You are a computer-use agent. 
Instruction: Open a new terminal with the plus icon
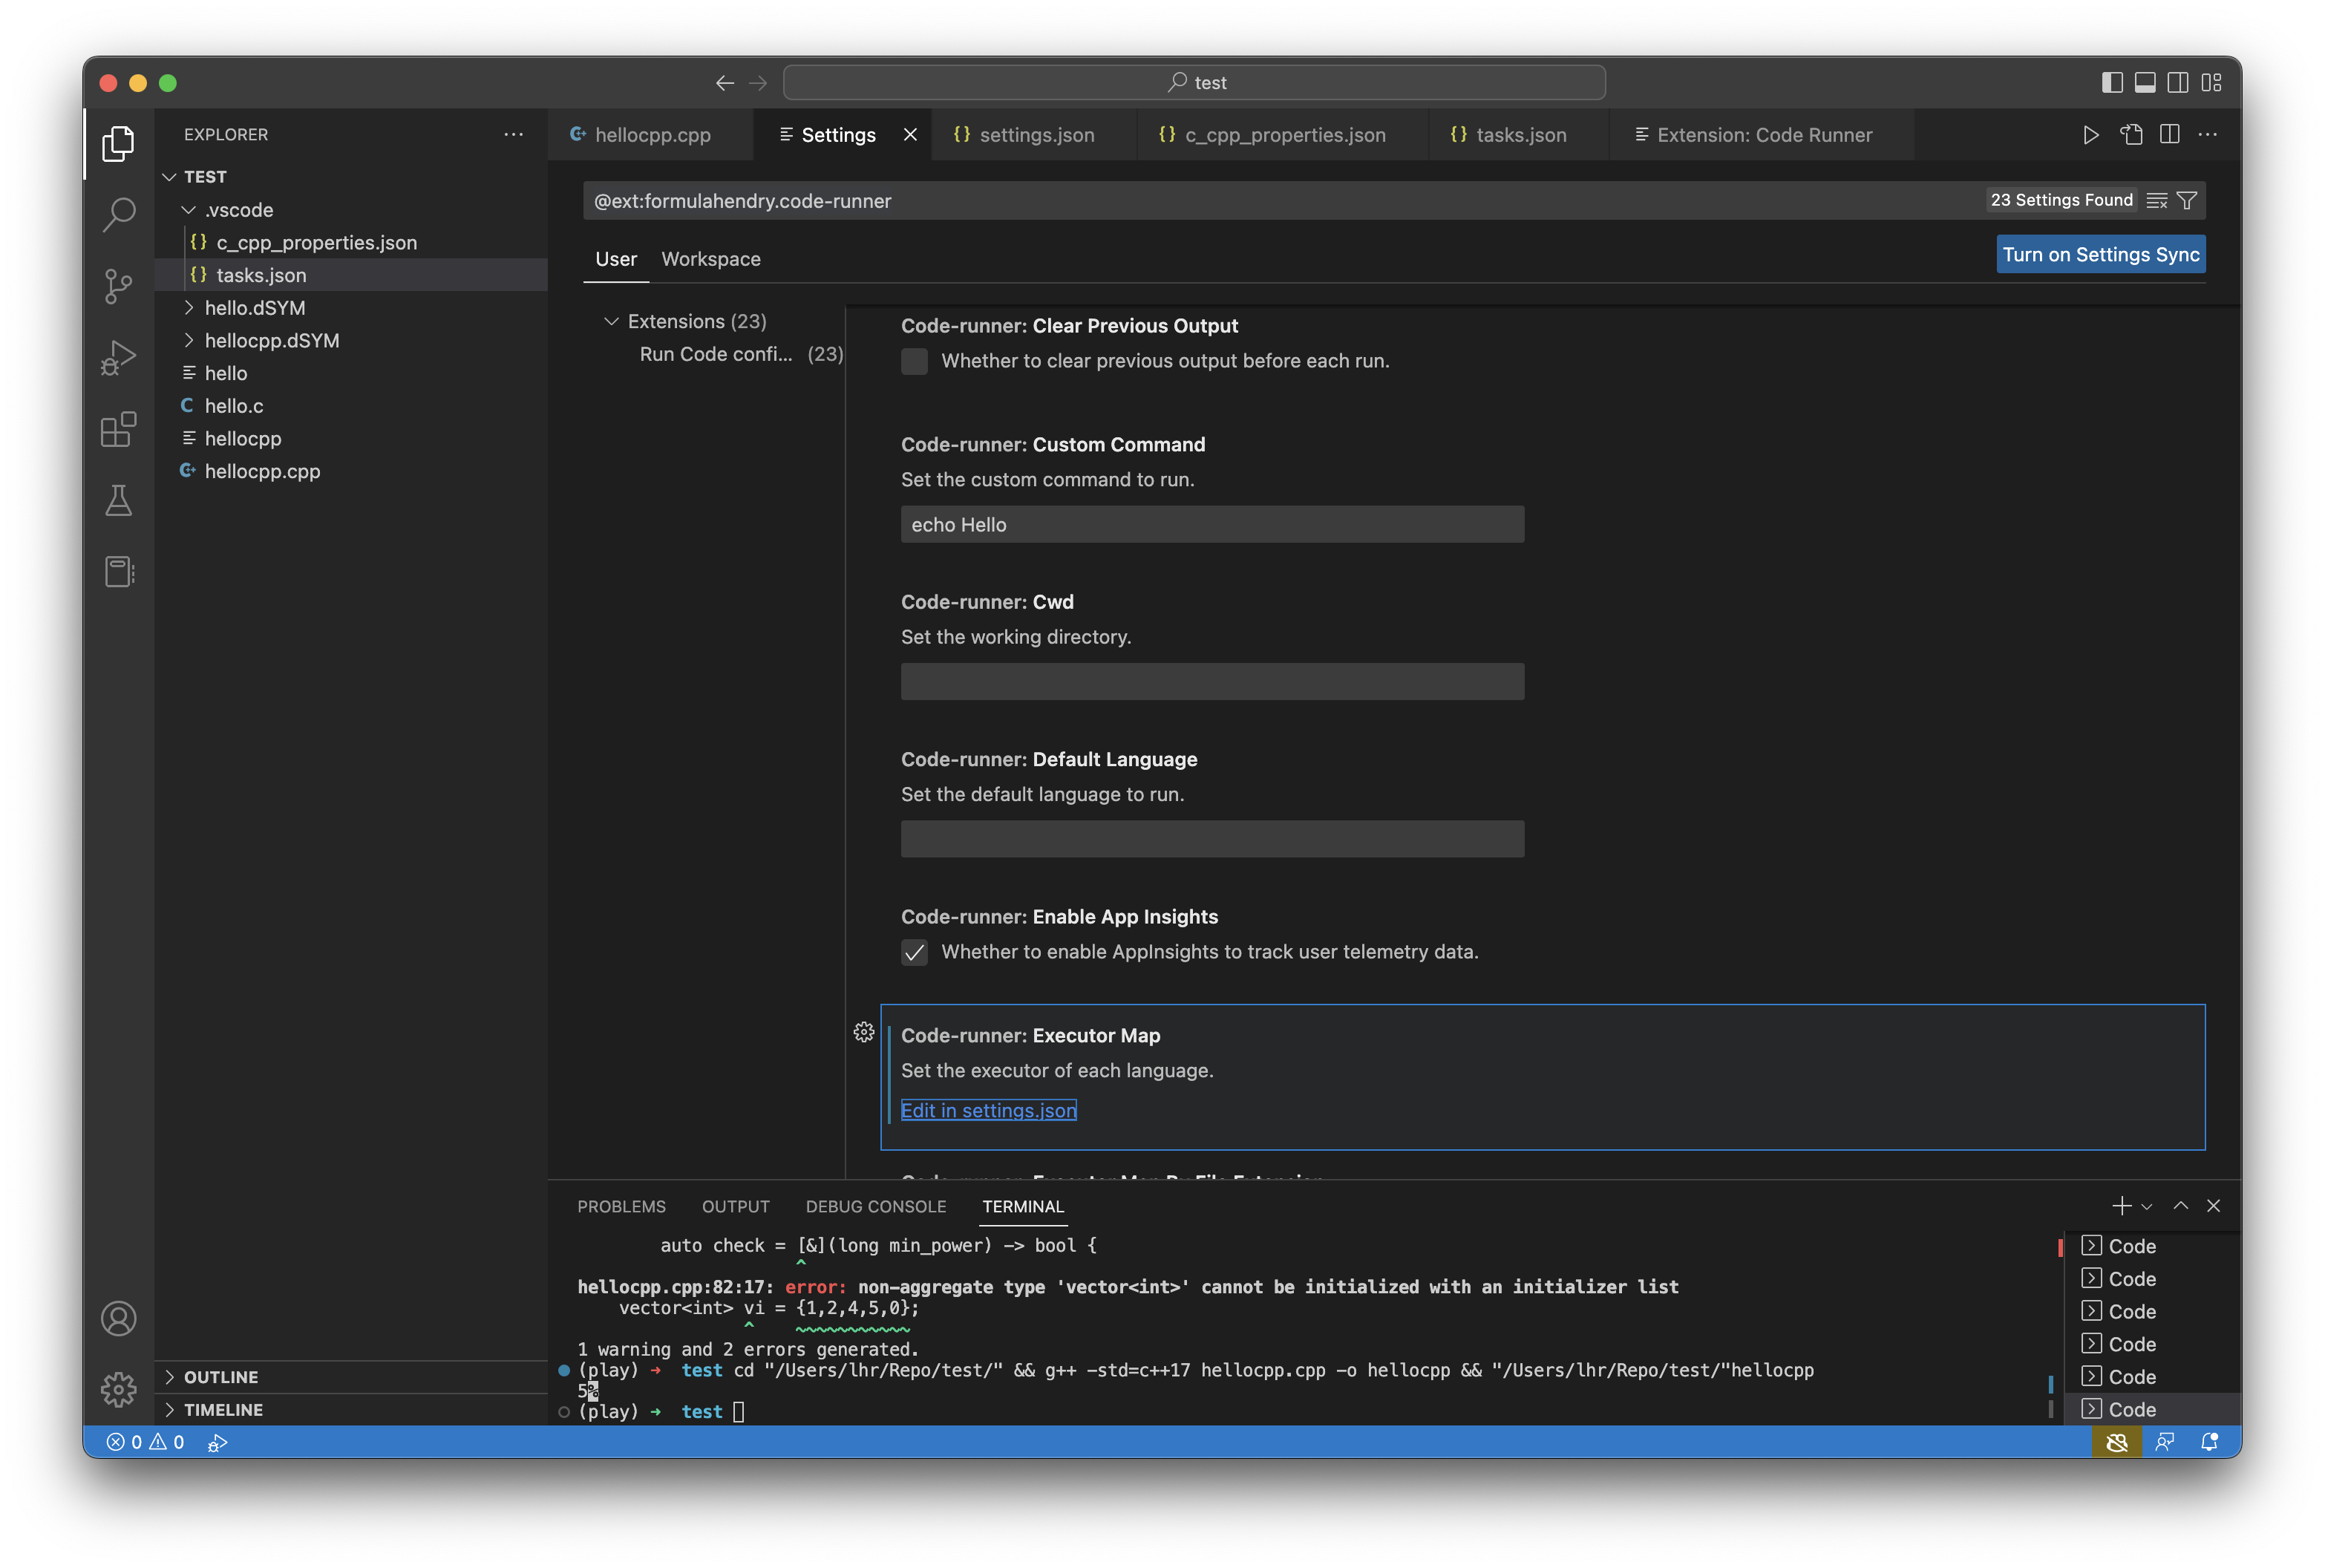[x=2121, y=1205]
